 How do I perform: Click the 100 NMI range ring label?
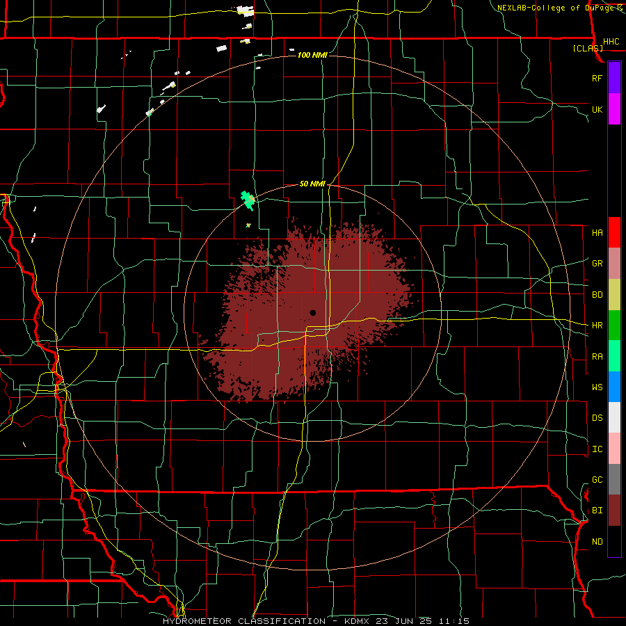(312, 55)
